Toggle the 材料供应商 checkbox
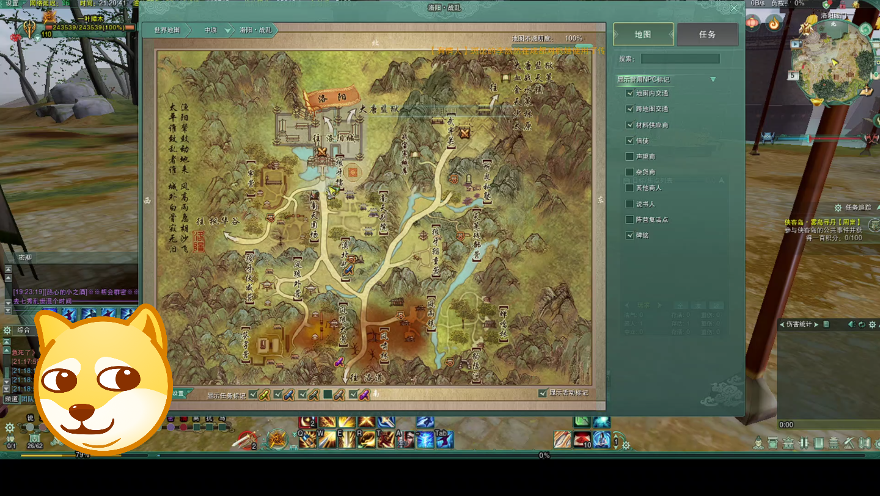 [x=630, y=125]
